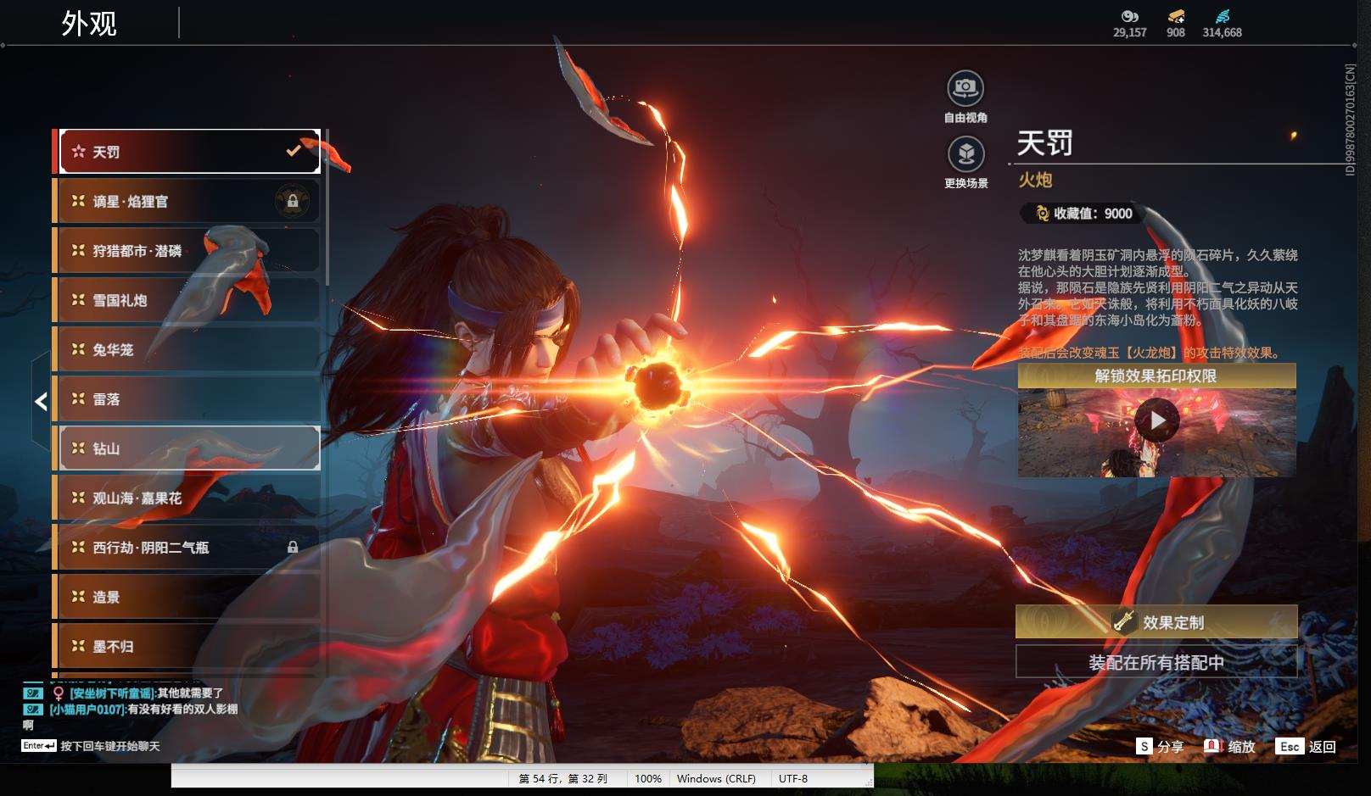Click the lock icon on 西行劫·阴阳二气瓶

(293, 548)
